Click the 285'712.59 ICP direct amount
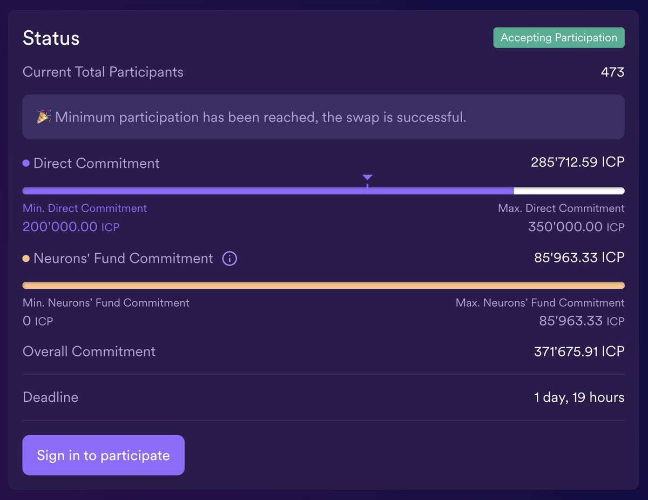The image size is (648, 500). point(578,162)
